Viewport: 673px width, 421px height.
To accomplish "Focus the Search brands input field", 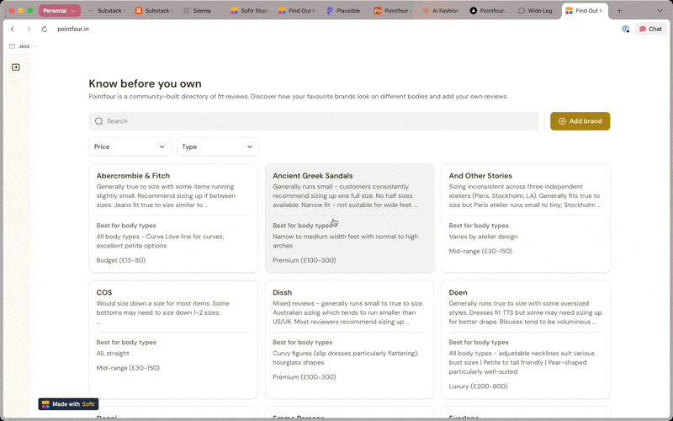I will [313, 121].
